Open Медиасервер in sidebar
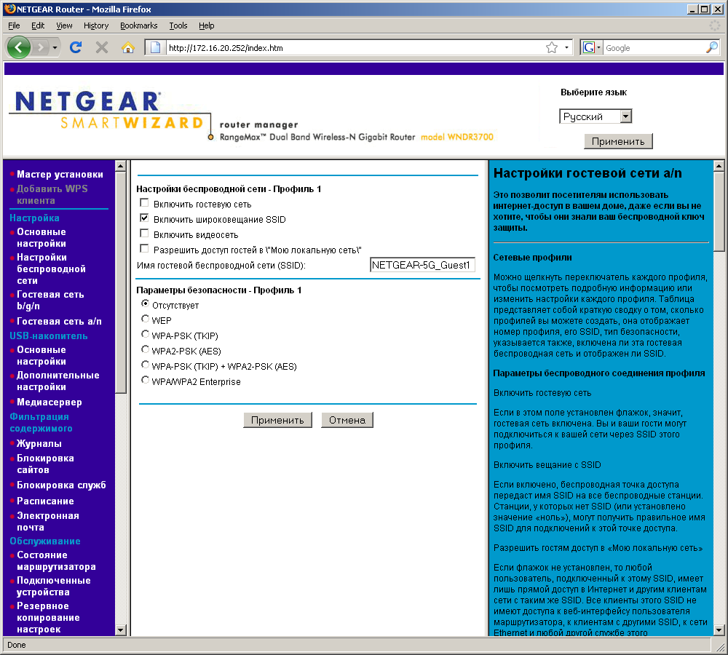Screen dimensions: 728x655 pyautogui.click(x=50, y=402)
